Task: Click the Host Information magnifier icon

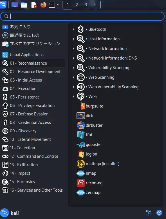Action: click(81, 39)
